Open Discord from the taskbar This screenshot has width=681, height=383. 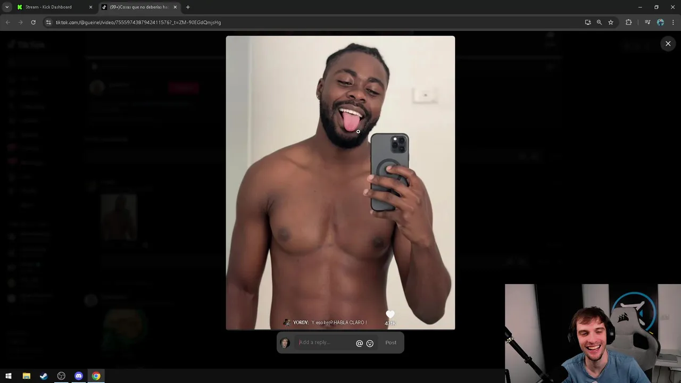(79, 376)
